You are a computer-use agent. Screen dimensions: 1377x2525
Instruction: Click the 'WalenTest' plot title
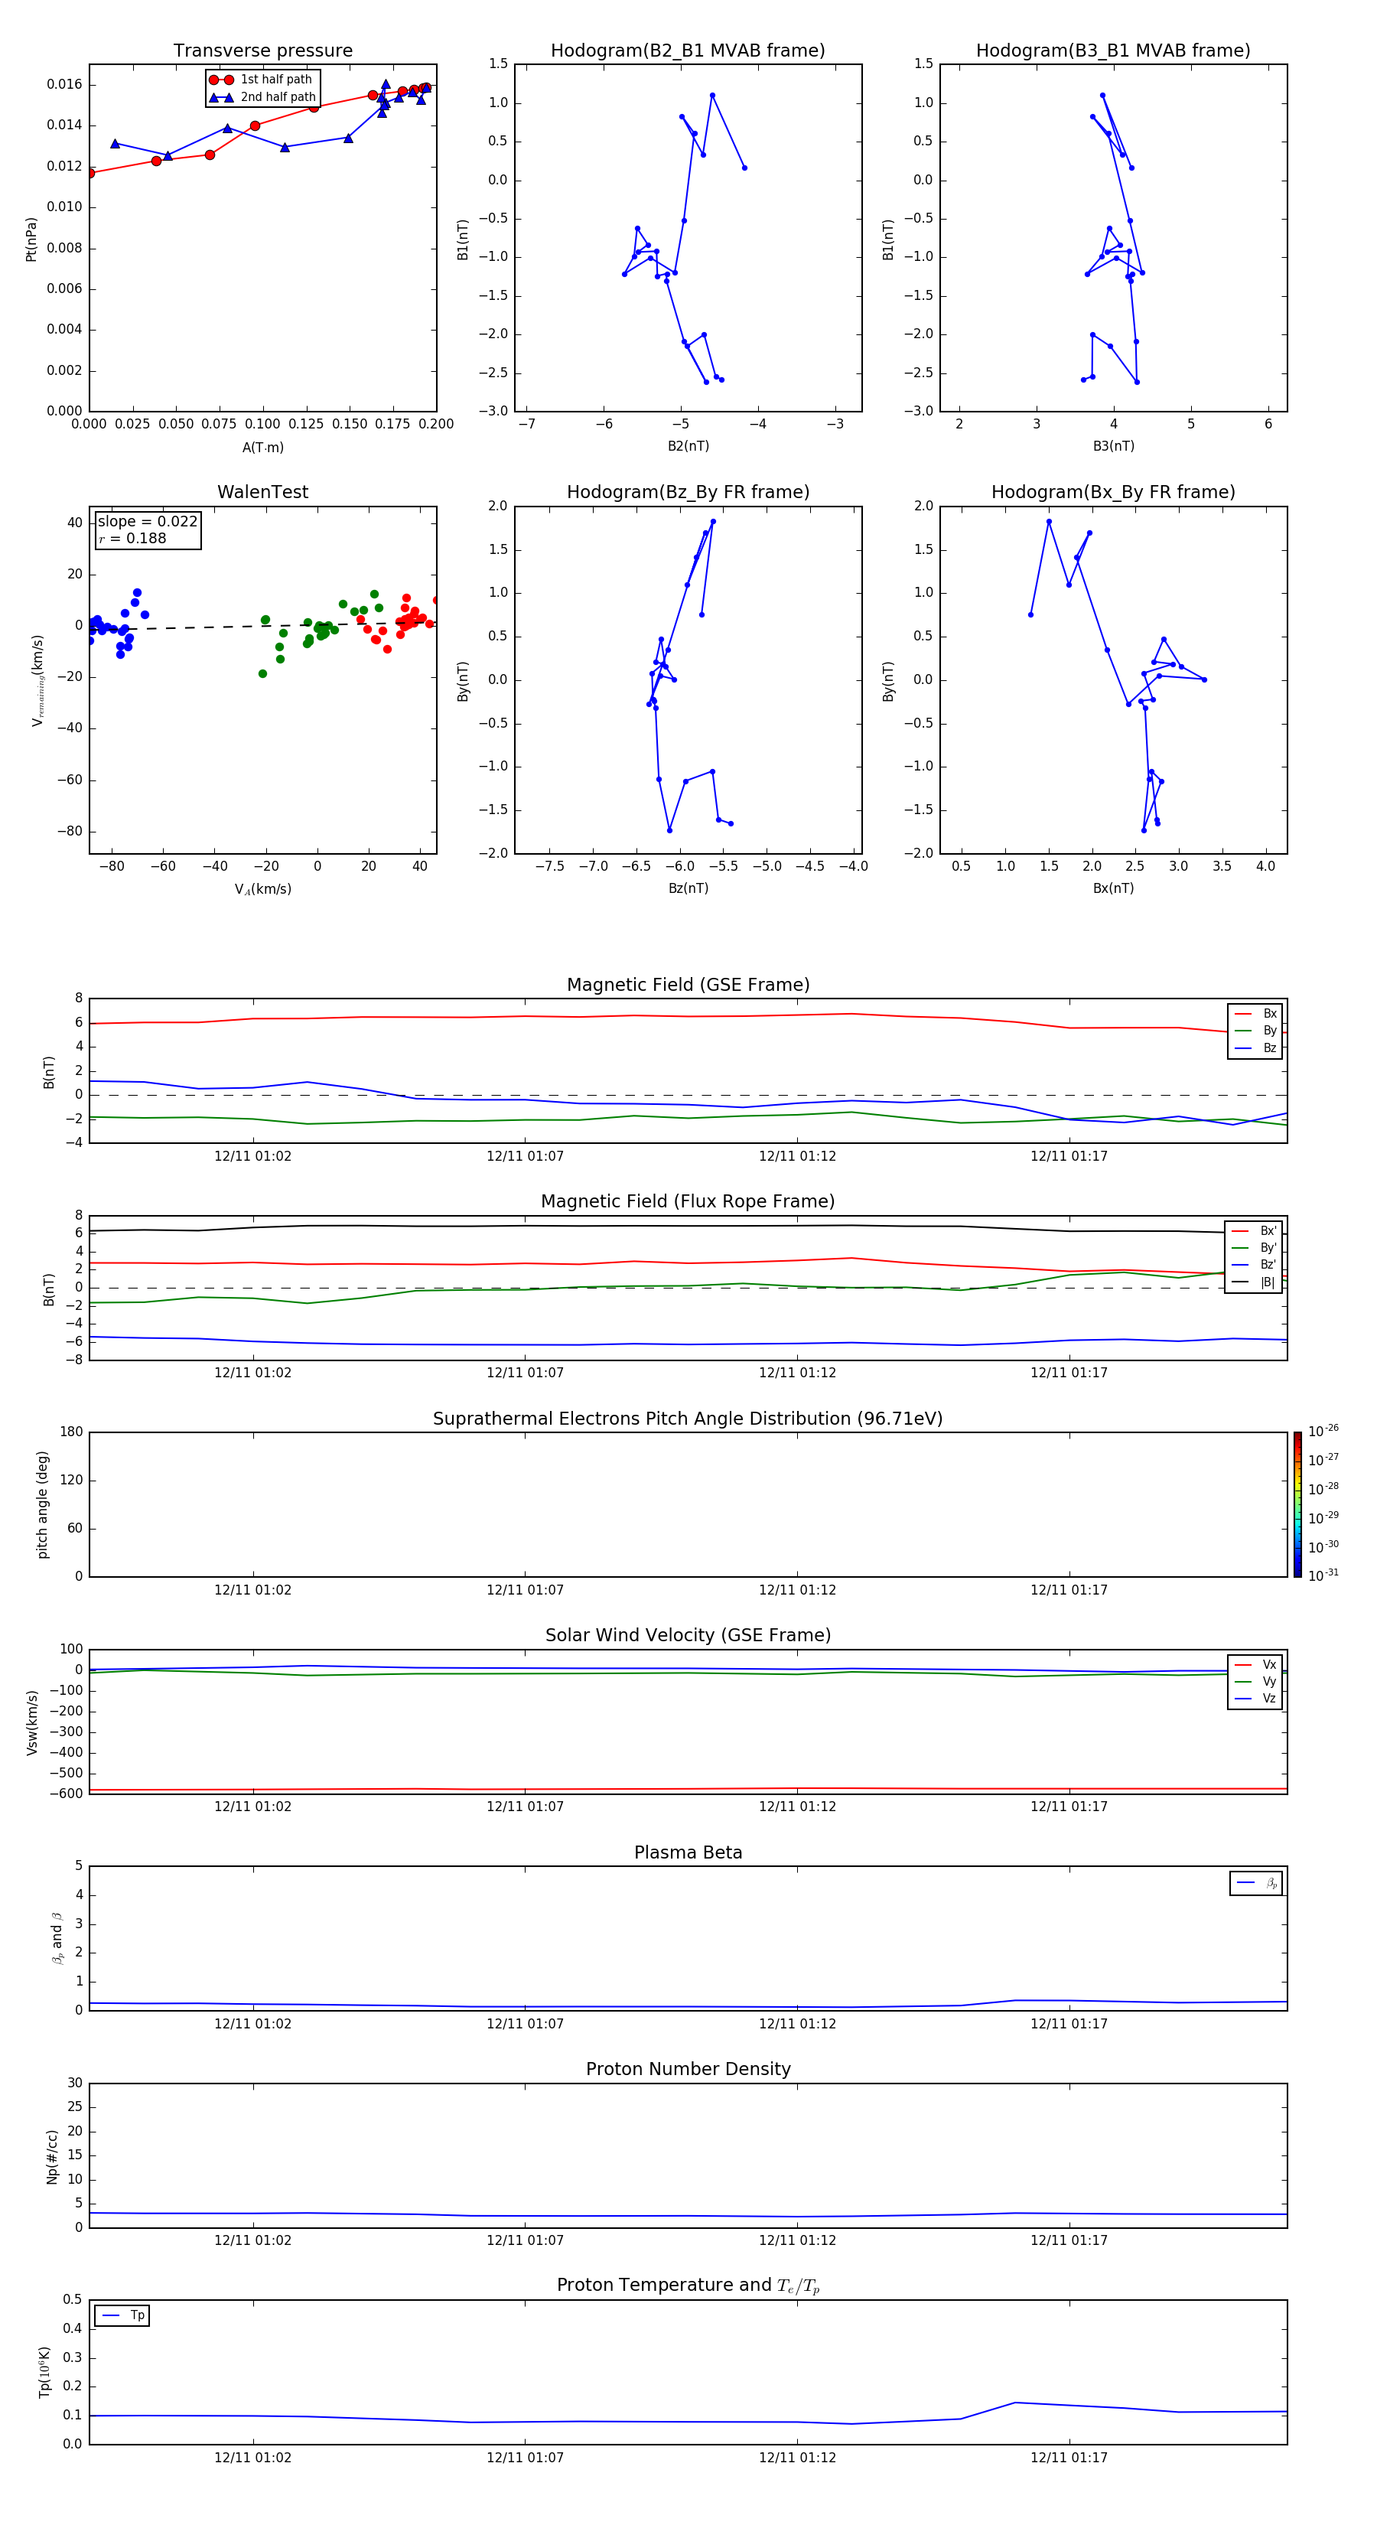click(x=262, y=492)
